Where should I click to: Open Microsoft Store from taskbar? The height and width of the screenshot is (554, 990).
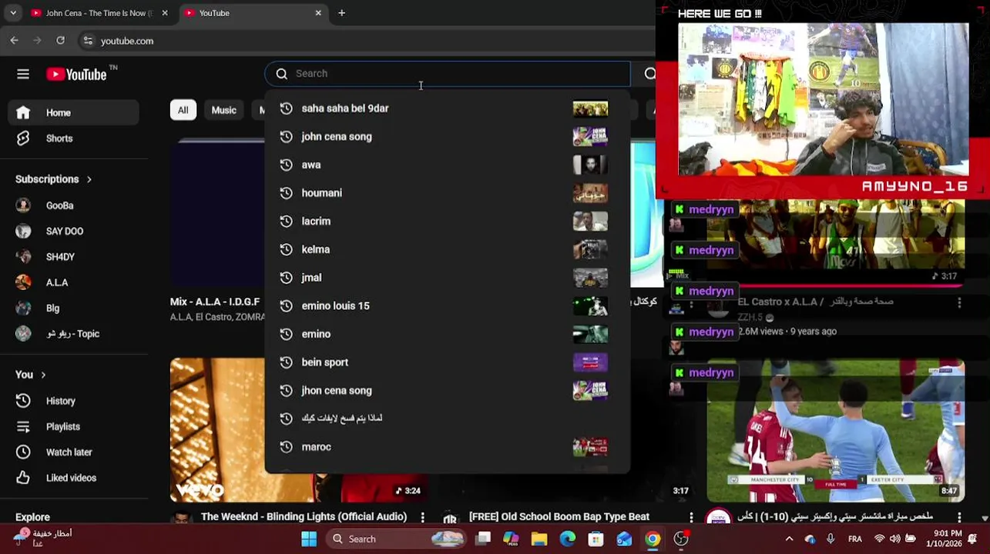tap(596, 539)
